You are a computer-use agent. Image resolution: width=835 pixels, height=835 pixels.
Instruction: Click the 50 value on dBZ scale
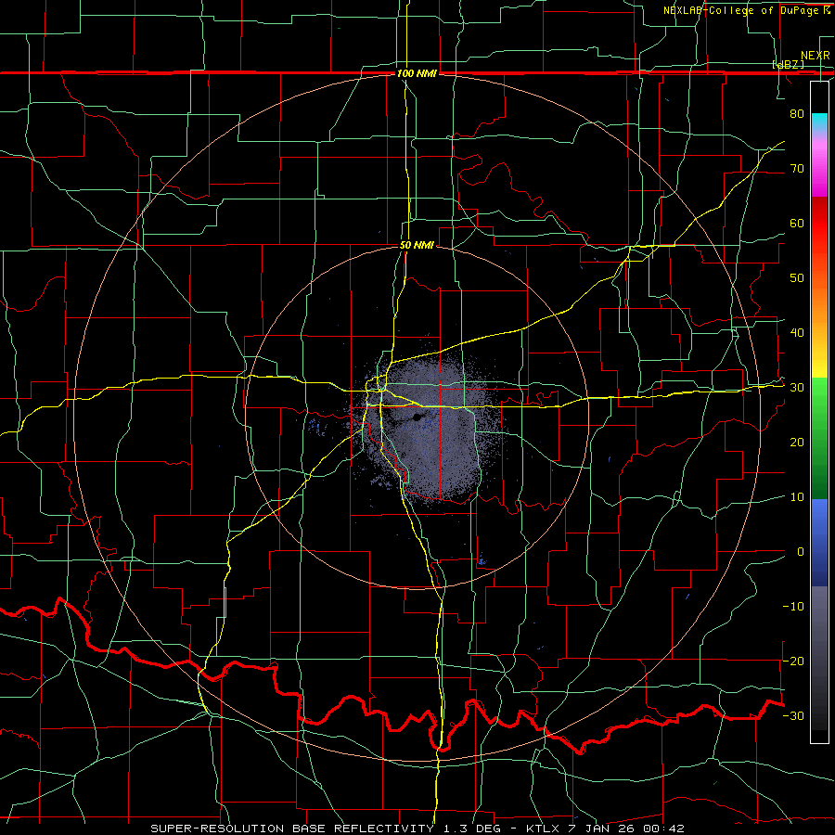[x=797, y=278]
